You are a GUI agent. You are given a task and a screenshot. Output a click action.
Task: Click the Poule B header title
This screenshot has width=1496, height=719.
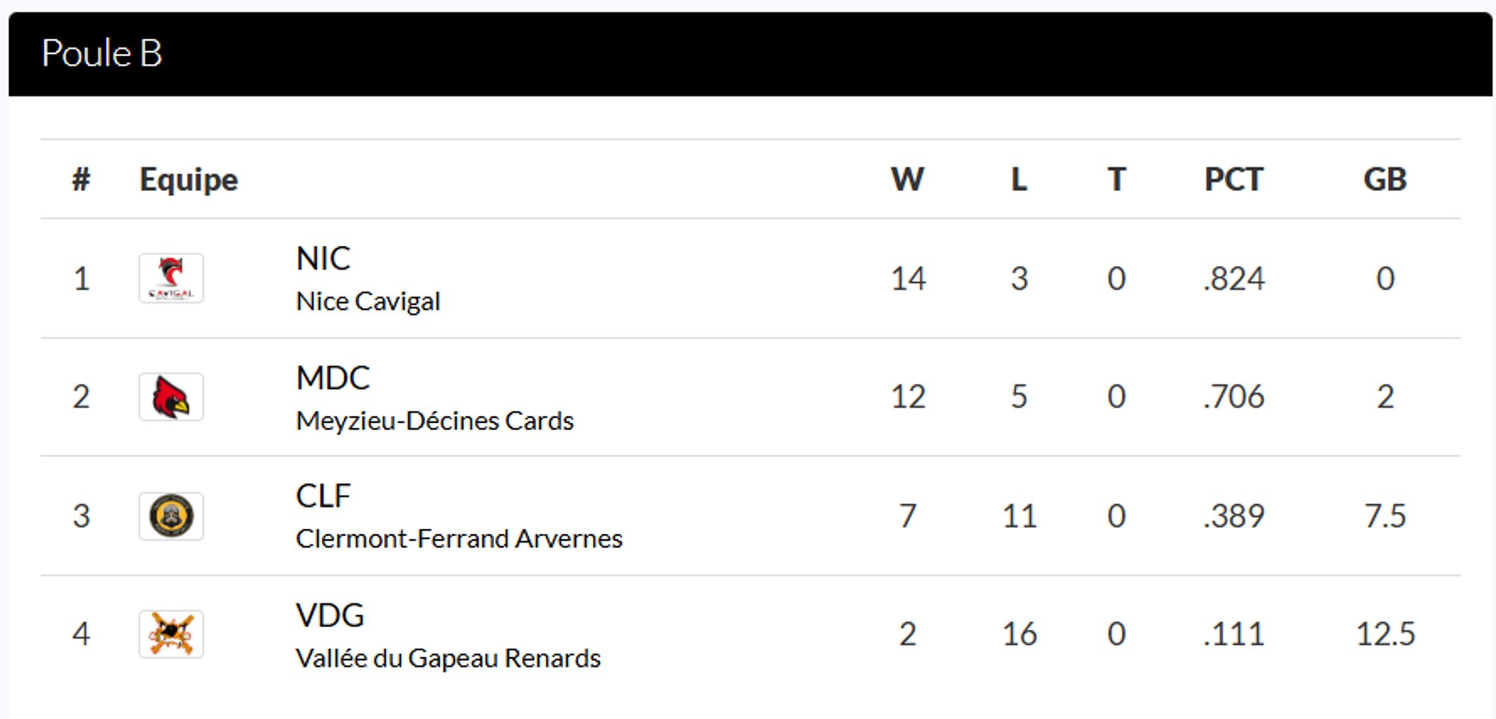[102, 53]
